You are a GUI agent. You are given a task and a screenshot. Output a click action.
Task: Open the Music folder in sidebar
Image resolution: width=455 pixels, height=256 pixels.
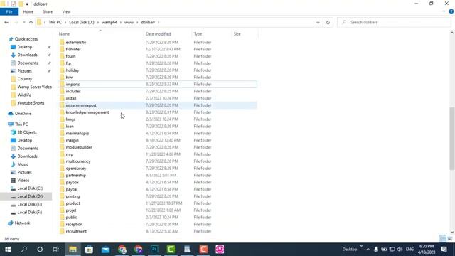(x=23, y=164)
